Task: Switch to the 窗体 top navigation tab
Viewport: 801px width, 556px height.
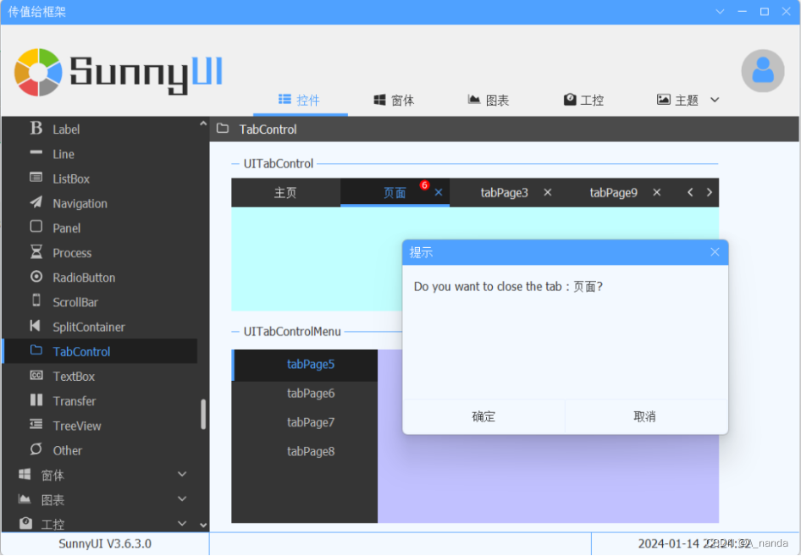Action: click(394, 99)
